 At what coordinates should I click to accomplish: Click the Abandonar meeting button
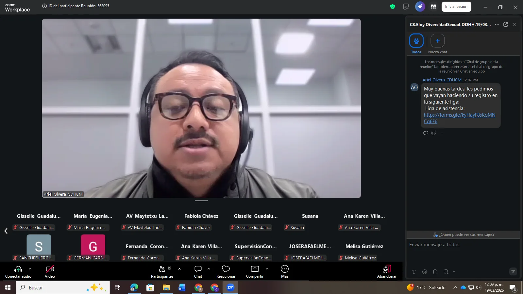point(387,271)
